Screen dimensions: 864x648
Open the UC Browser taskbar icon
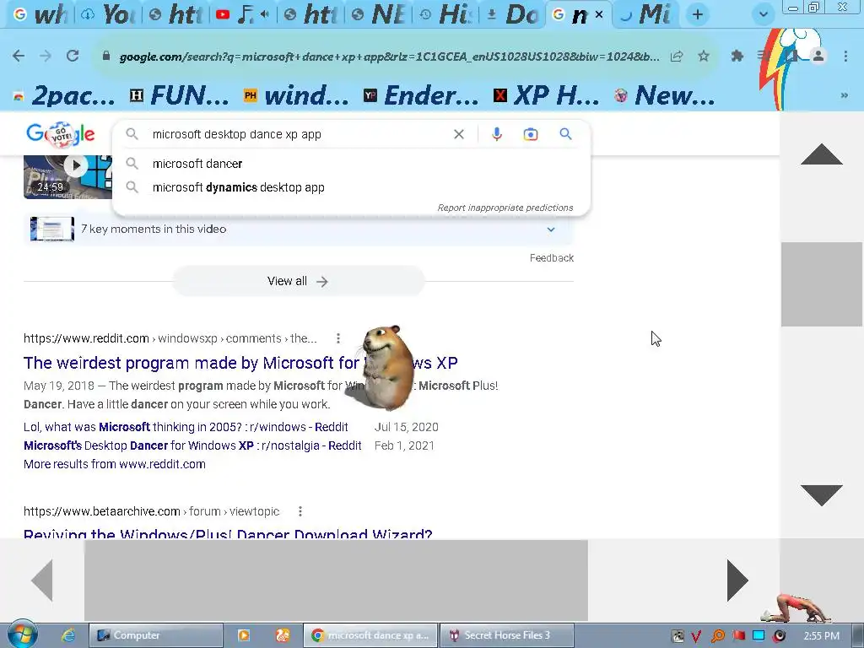click(283, 635)
